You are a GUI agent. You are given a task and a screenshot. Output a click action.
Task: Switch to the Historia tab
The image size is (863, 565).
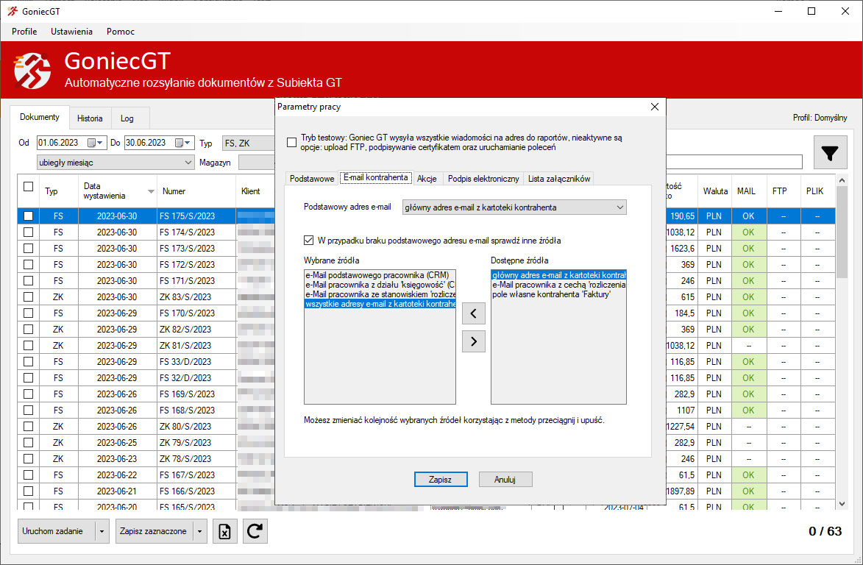(x=90, y=118)
